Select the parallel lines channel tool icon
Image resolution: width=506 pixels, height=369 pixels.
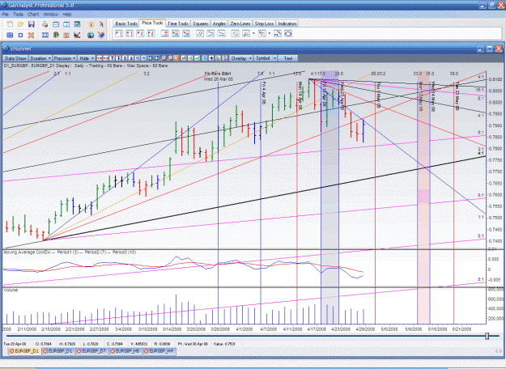(200, 33)
